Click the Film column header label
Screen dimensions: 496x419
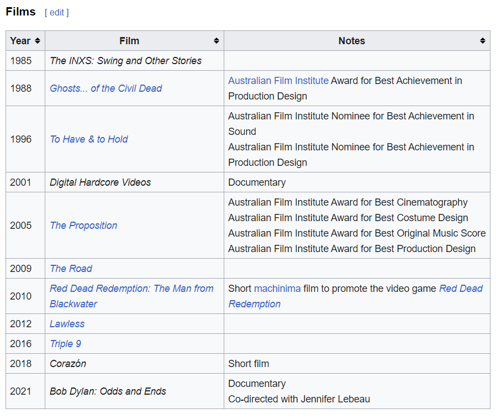point(129,41)
